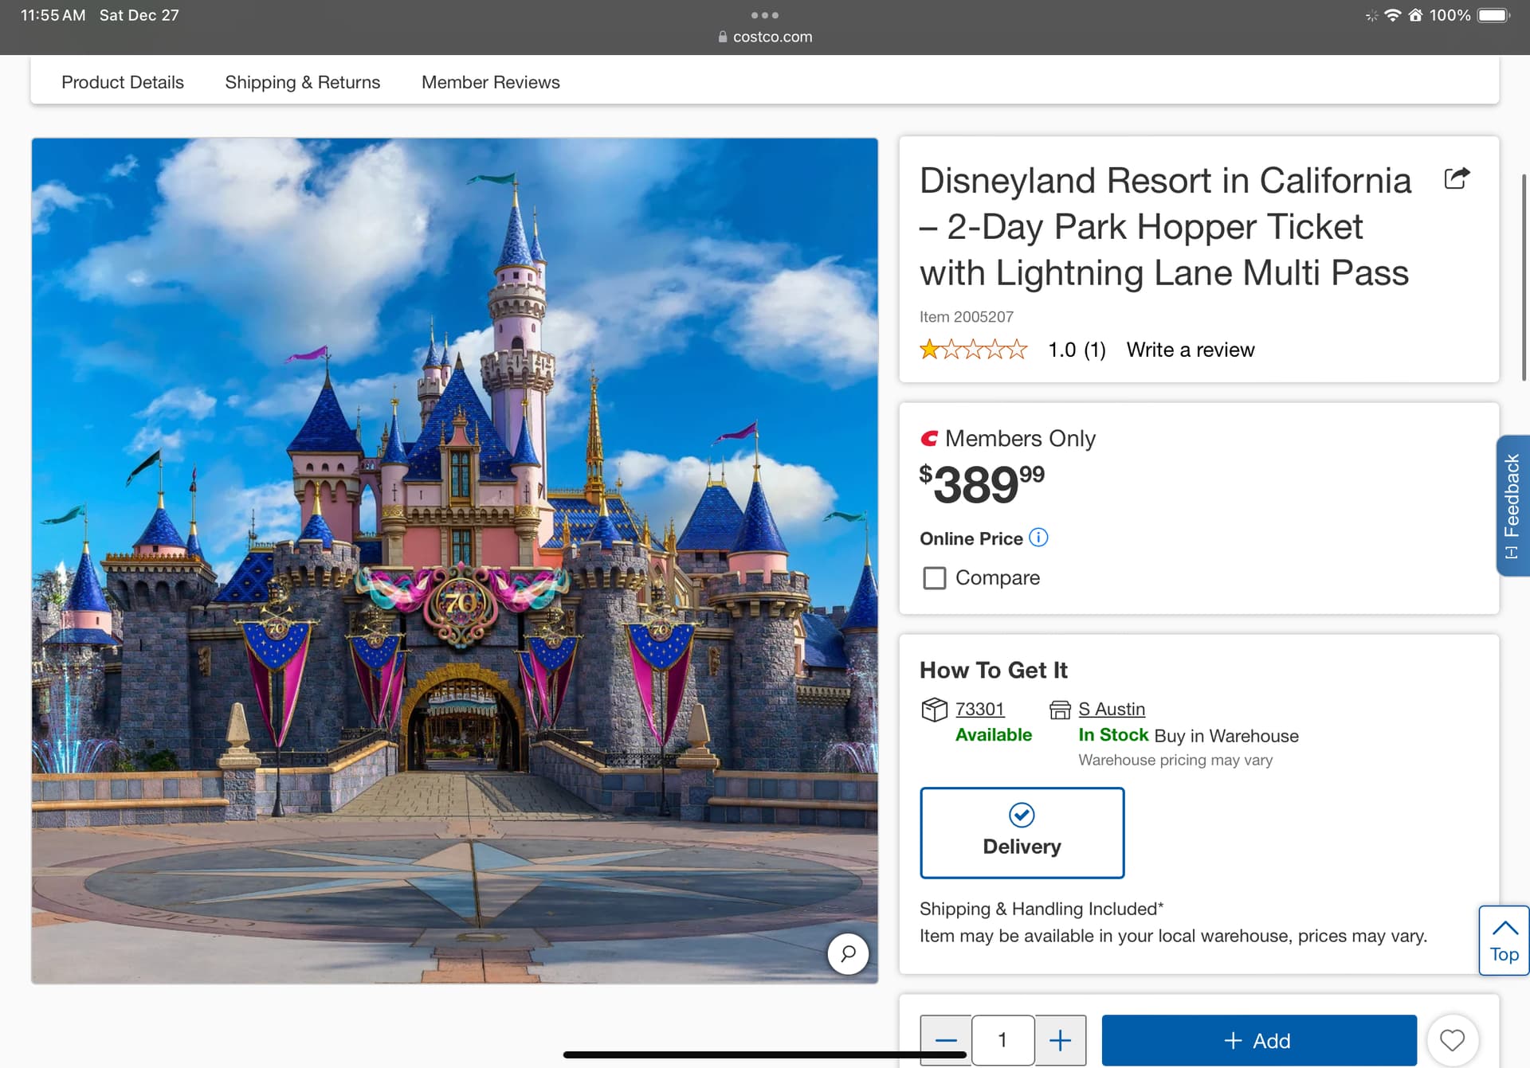Click the star rating icons
This screenshot has height=1068, width=1530.
pyautogui.click(x=973, y=350)
